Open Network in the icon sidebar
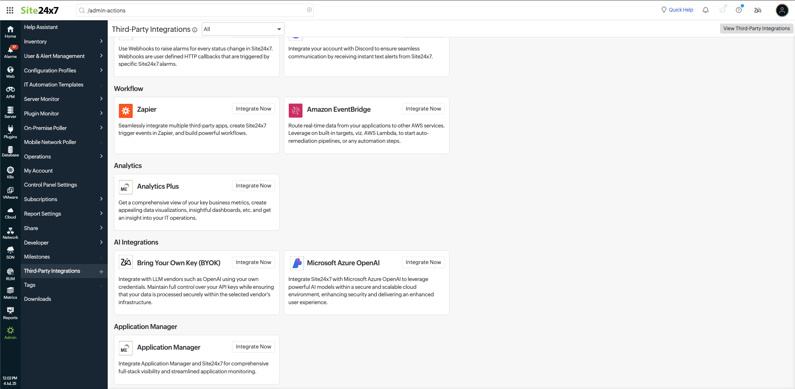 click(10, 233)
